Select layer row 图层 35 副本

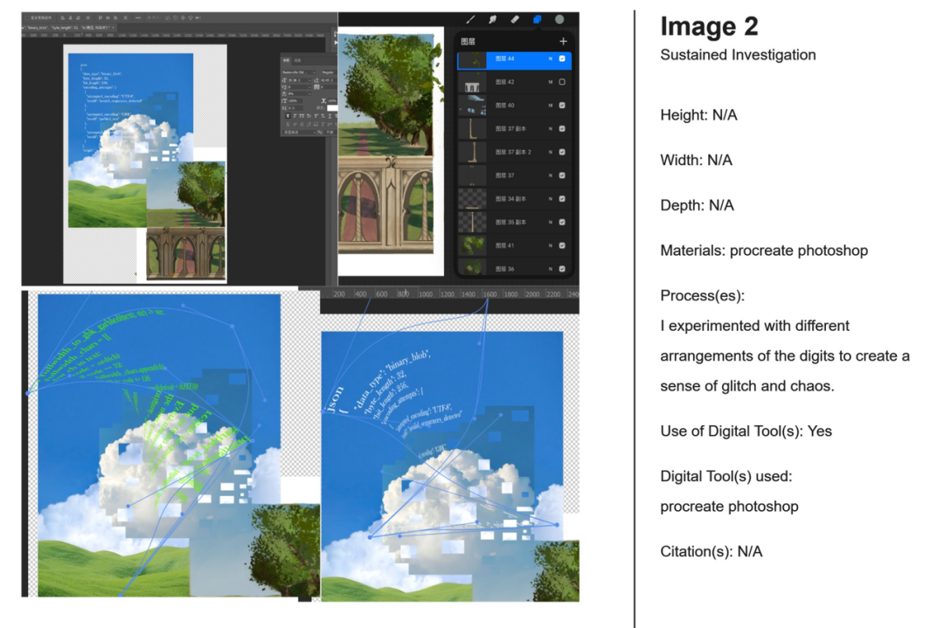(x=514, y=222)
